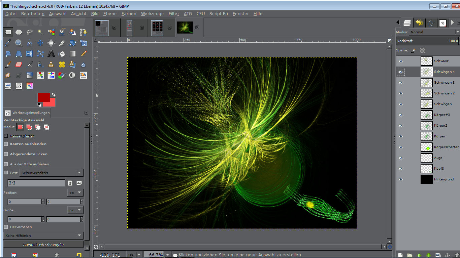Screen dimensions: 460x258
Task: Select the Flip tool
Action: 30,54
